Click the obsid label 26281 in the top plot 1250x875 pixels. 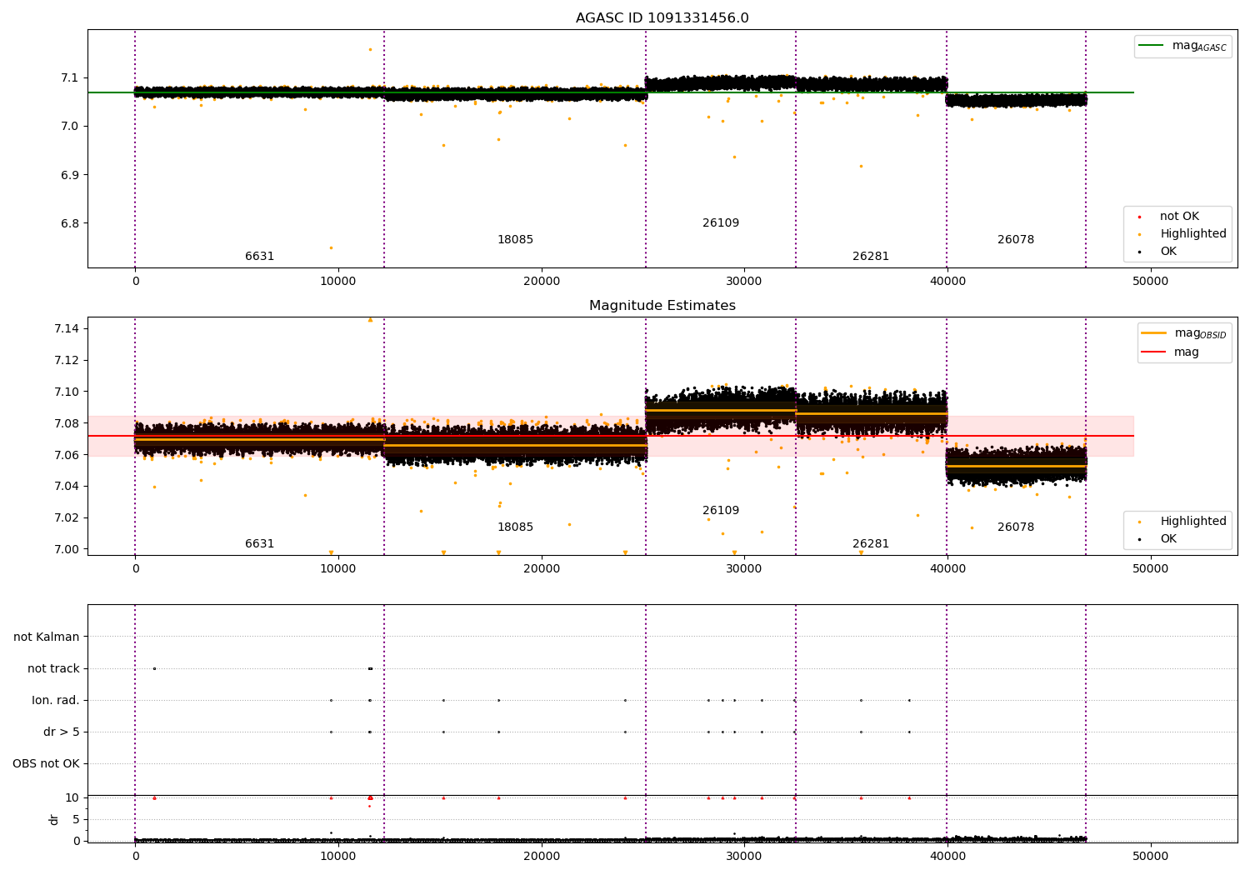871,257
